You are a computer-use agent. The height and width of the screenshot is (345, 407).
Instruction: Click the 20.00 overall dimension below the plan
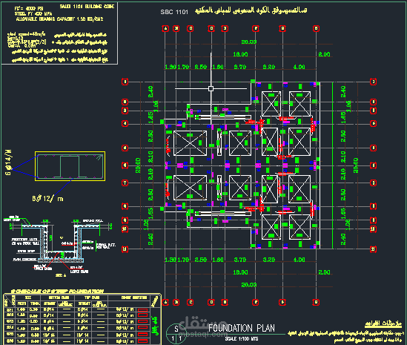pos(249,285)
